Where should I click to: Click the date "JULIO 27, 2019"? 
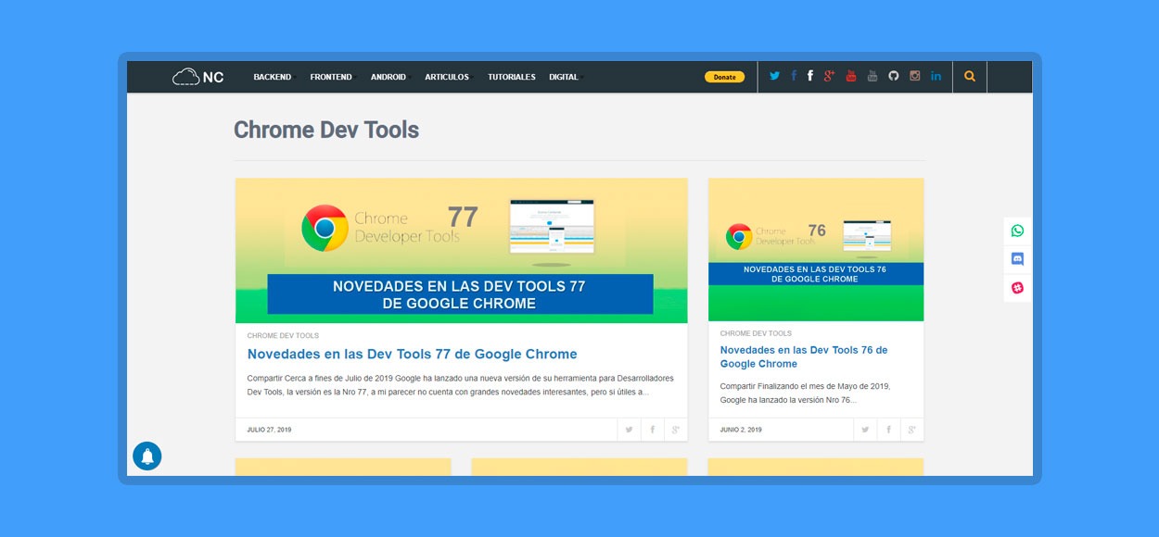269,430
